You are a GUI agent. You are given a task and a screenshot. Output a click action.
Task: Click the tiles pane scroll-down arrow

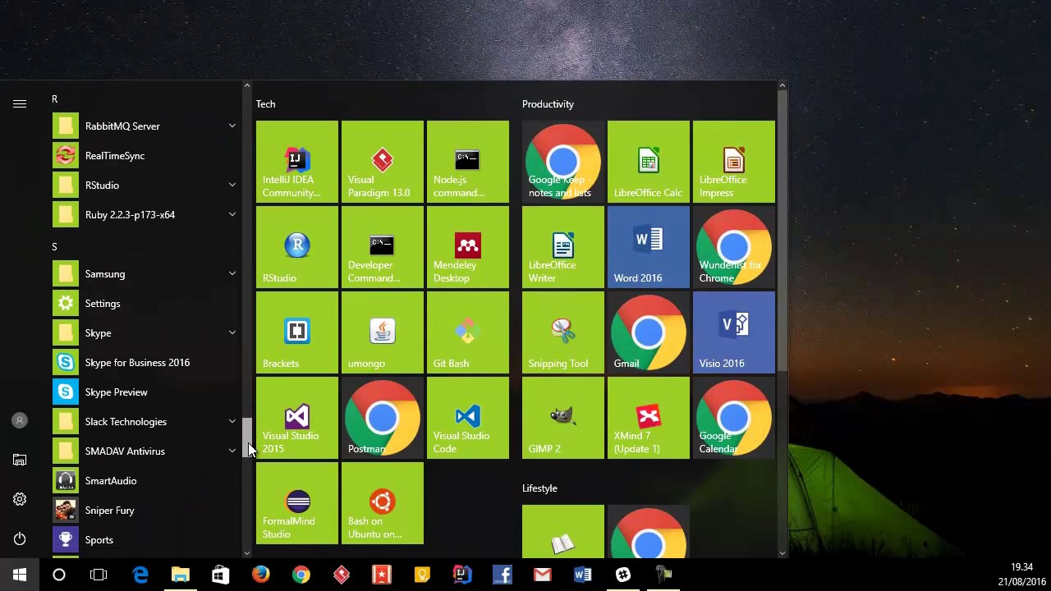click(782, 553)
